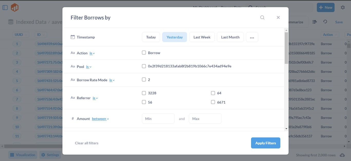Open the Referrer 'is' operator dropdown
Screen dimensions: 351x161
coord(95,98)
